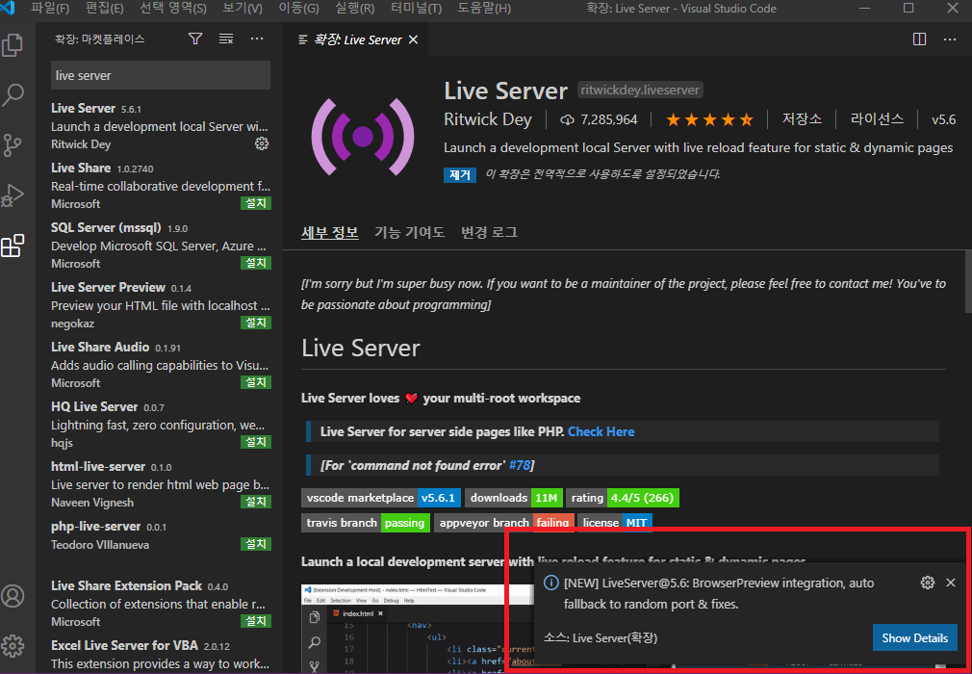Open the Source Control view
The width and height of the screenshot is (972, 674).
click(x=13, y=145)
